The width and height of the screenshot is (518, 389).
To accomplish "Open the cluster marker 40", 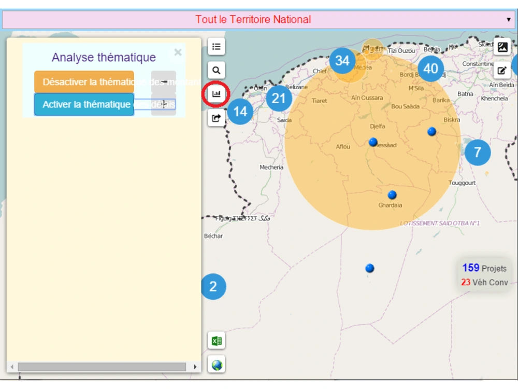I will tap(431, 69).
